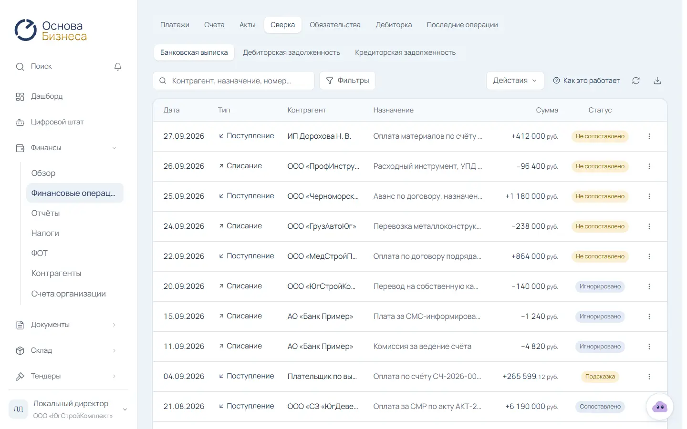Viewport: 687px width, 429px height.
Task: Open Налоги in the Финансы submenu
Action: click(74, 233)
